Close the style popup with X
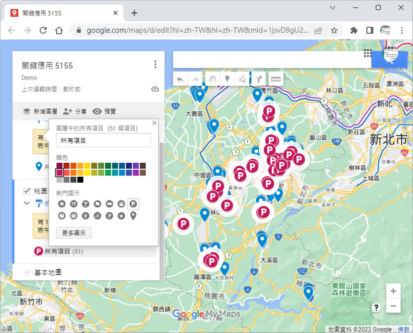The image size is (413, 333). pyautogui.click(x=154, y=123)
